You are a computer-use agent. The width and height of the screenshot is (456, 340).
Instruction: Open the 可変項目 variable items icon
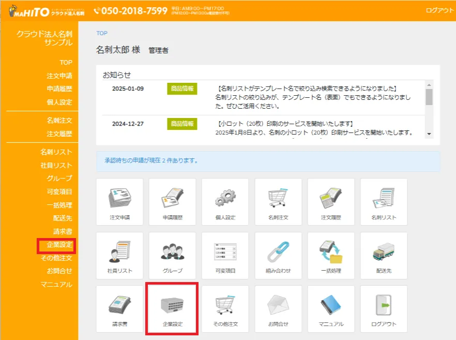tap(225, 255)
